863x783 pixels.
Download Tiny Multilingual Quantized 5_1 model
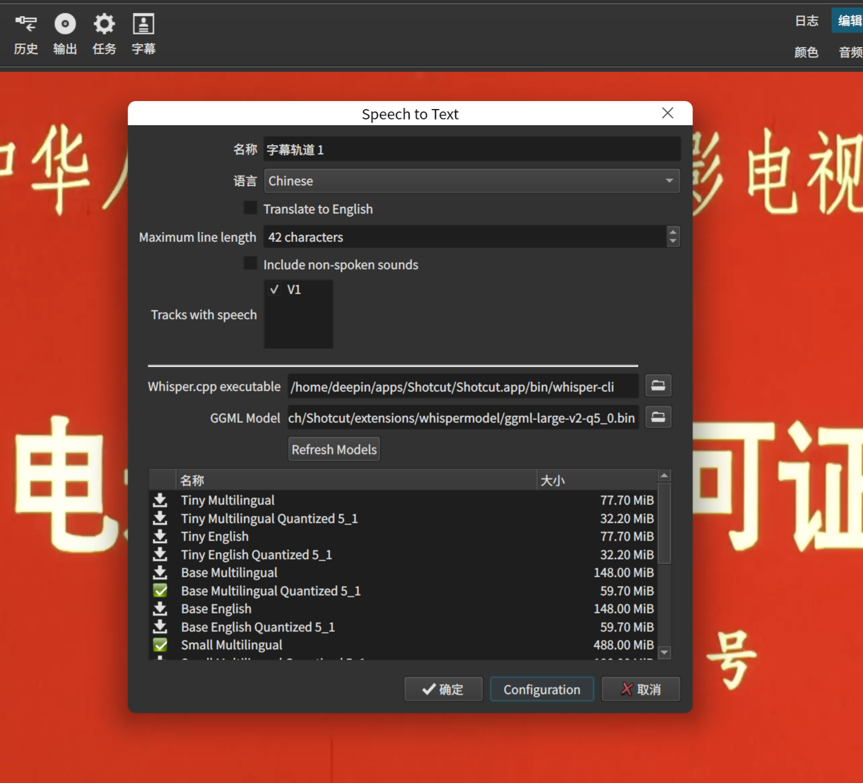pyautogui.click(x=160, y=518)
